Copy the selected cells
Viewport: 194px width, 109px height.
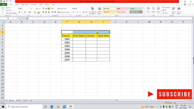click(9, 10)
